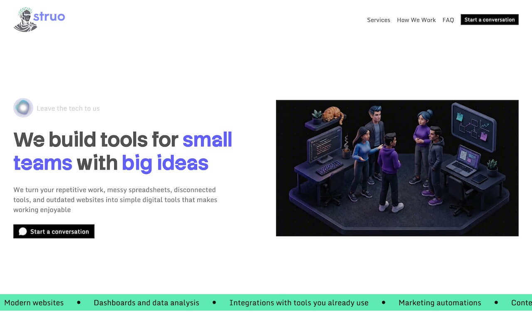Click the header Start a conversation button
This screenshot has height=324, width=532.
490,20
